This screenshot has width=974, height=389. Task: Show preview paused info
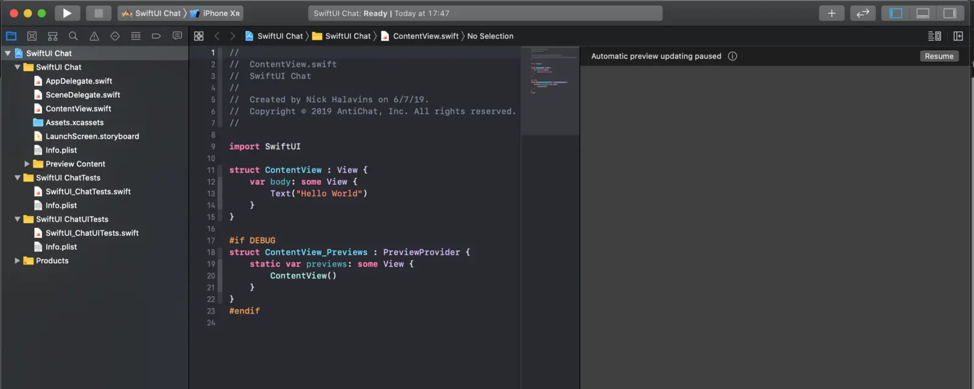click(x=732, y=56)
